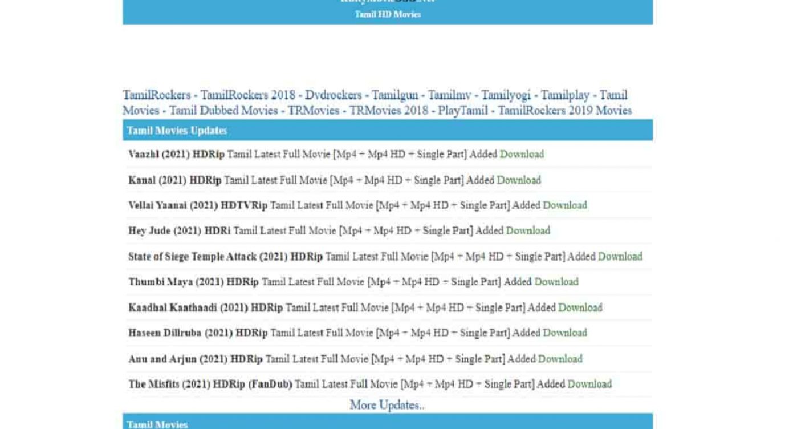Click Download for Vaazhl (2021)
This screenshot has width=789, height=429.
tap(522, 154)
